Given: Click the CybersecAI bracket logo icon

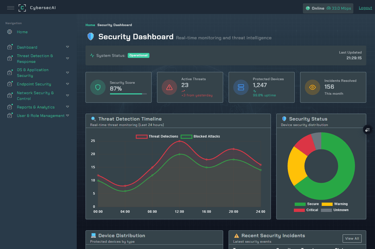Looking at the screenshot, I should 22,8.
